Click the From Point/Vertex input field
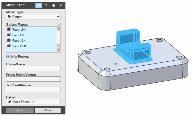This screenshot has height=116, width=193. pyautogui.click(x=33, y=79)
